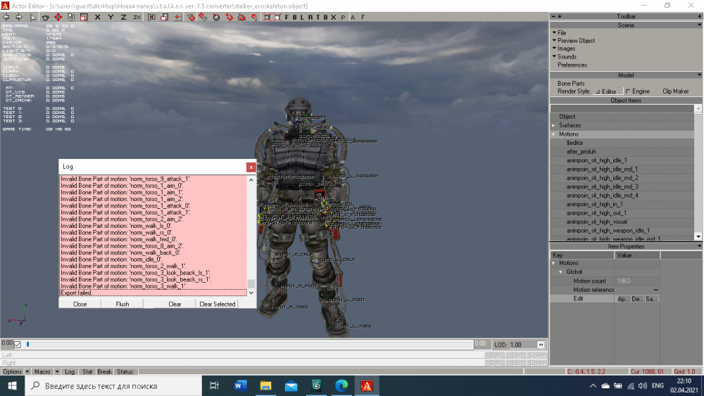Select the 'Export failed.' log line
The height and width of the screenshot is (396, 704).
153,293
